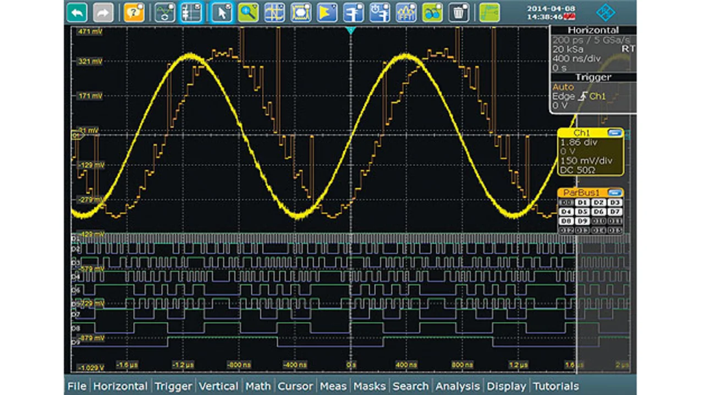Toggle digital channel D2 in ParBus1
The width and height of the screenshot is (704, 395).
599,203
